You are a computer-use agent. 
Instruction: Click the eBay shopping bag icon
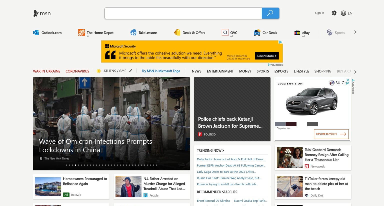click(297, 32)
